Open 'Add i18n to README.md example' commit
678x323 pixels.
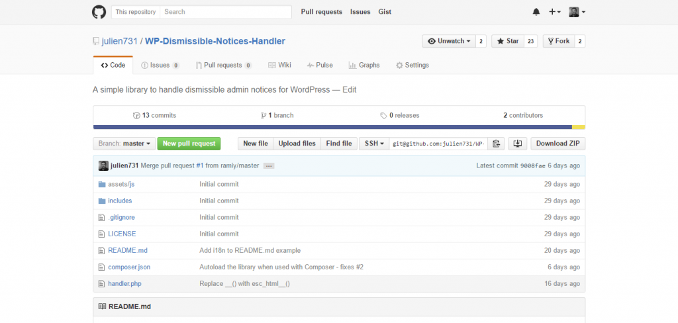(x=250, y=250)
